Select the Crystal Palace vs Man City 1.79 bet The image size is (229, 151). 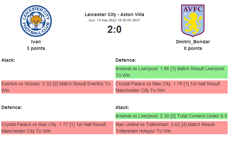tap(171, 87)
